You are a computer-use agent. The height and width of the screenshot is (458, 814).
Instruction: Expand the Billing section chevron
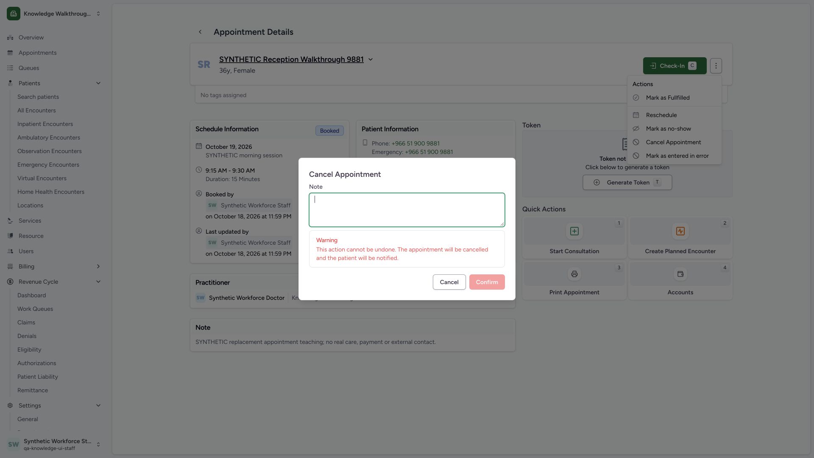[98, 266]
